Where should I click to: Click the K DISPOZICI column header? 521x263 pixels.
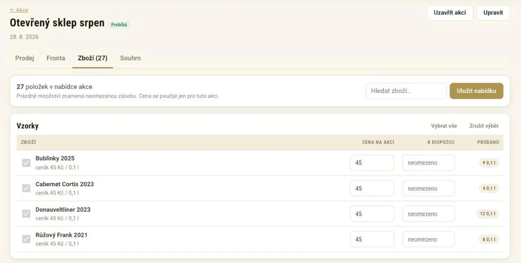441,142
